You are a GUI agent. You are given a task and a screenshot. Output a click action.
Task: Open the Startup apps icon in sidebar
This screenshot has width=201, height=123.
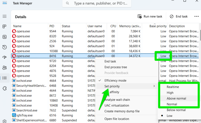(x=5, y=57)
